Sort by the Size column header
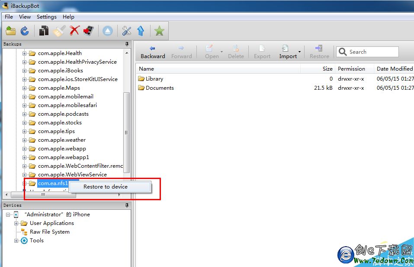This screenshot has height=267, width=414. coord(318,69)
